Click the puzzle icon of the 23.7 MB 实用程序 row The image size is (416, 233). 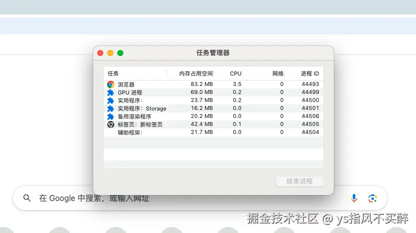coord(110,100)
